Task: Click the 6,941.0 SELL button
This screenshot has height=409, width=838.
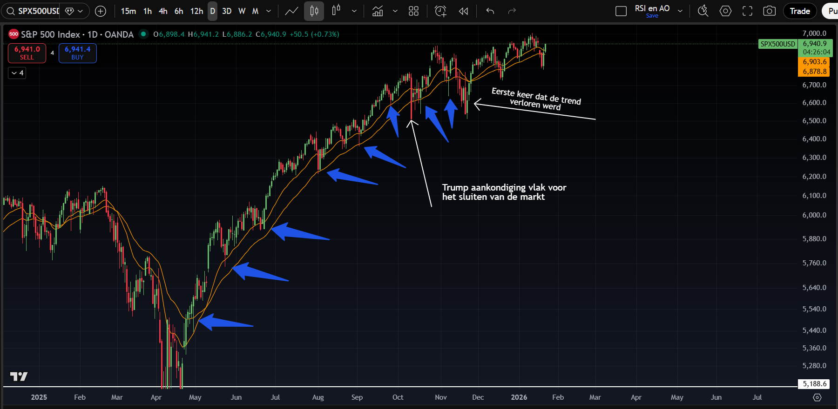Action: (x=27, y=53)
